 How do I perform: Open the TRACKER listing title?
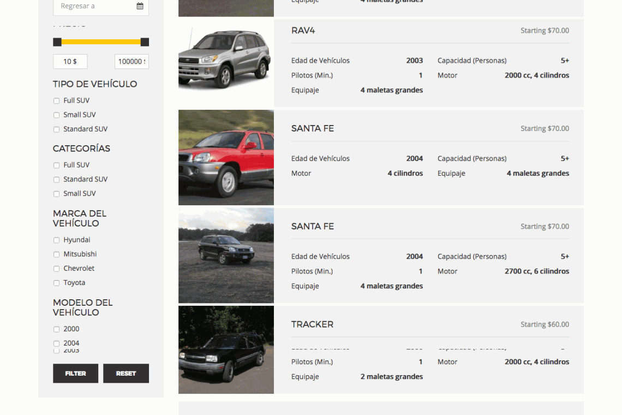pyautogui.click(x=312, y=324)
